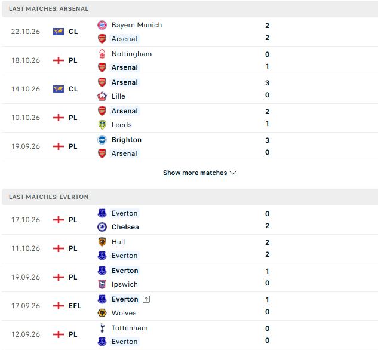
Task: Click the Leeds club crest
Action: point(102,125)
